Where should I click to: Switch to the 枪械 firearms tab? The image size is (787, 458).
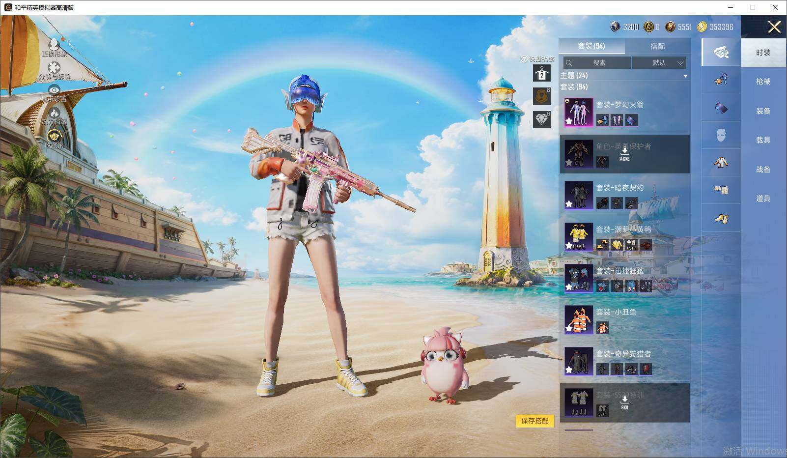[x=763, y=82]
